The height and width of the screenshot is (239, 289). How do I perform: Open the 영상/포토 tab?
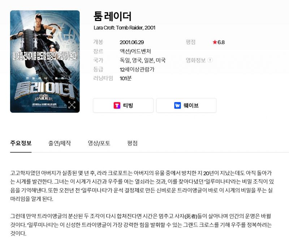click(x=99, y=143)
